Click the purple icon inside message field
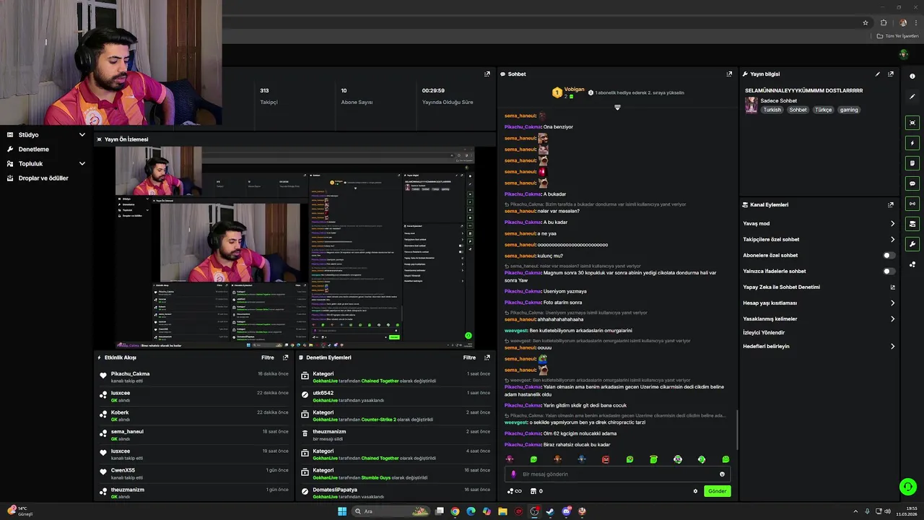The image size is (924, 520). tap(514, 474)
